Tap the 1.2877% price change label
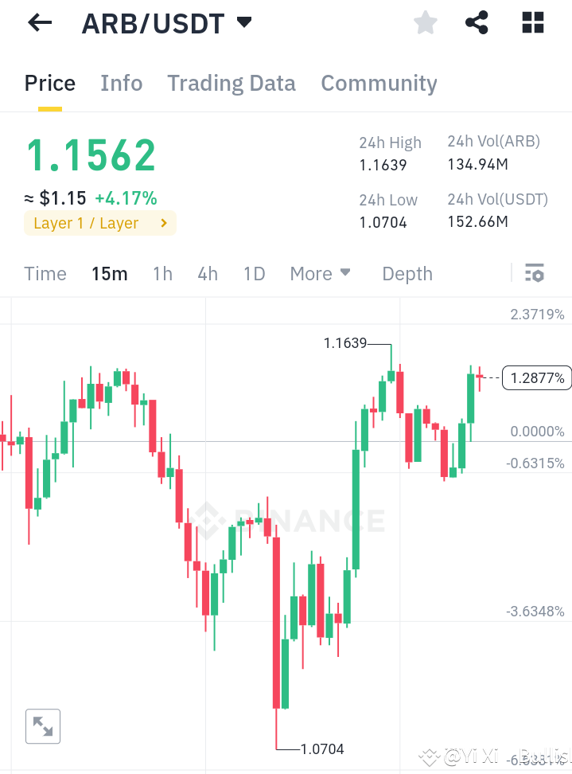Viewport: 572px width, 774px height. [x=536, y=377]
